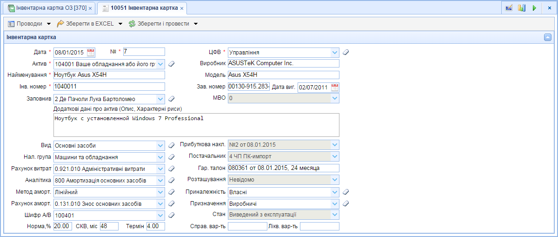Click the Зберегти і провести button

(163, 23)
